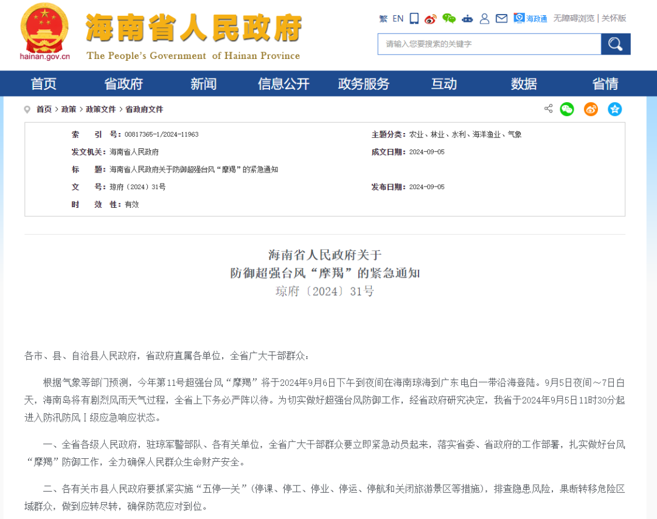Click 政策文件 breadcrumb link
This screenshot has width=657, height=519.
click(100, 109)
